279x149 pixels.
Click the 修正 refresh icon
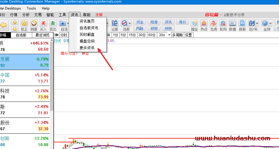tap(24, 23)
